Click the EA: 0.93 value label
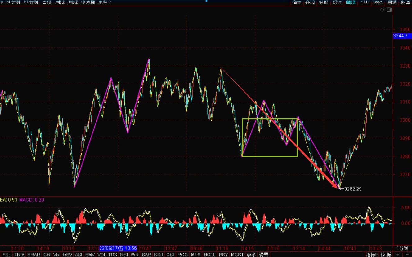 (x=9, y=200)
